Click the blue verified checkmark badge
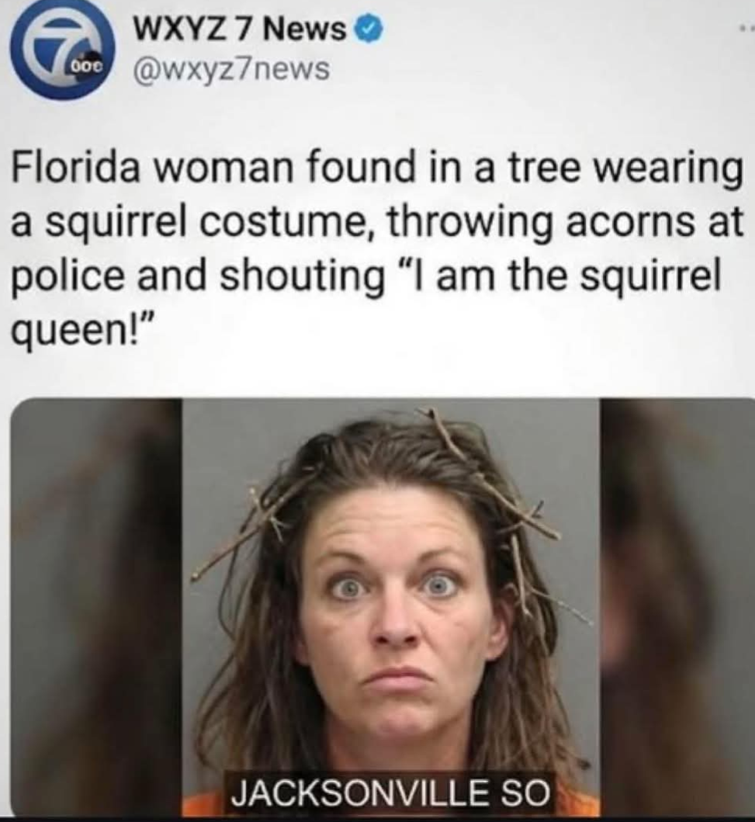The height and width of the screenshot is (822, 755). tap(370, 31)
